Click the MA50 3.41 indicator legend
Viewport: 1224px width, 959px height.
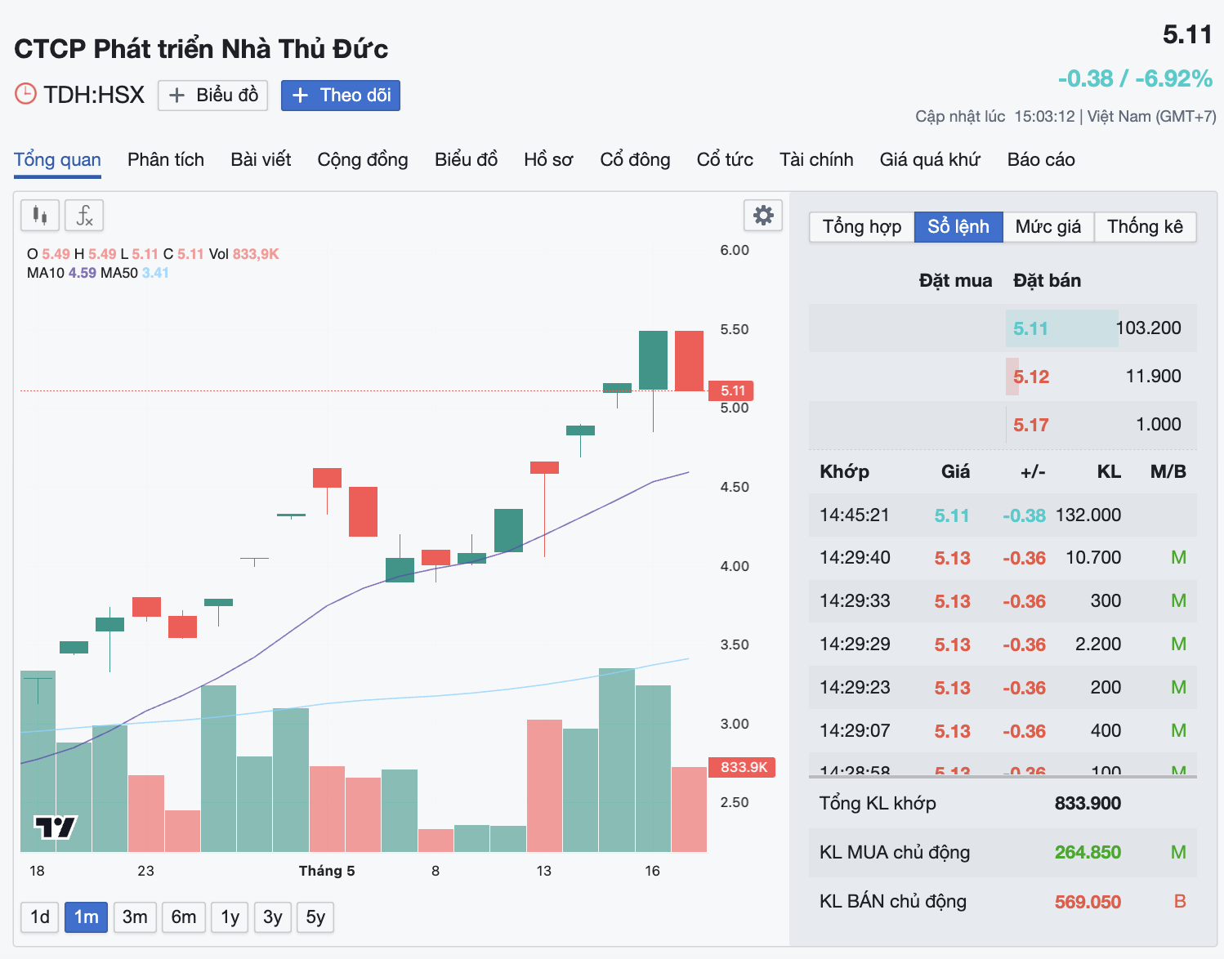[x=135, y=273]
